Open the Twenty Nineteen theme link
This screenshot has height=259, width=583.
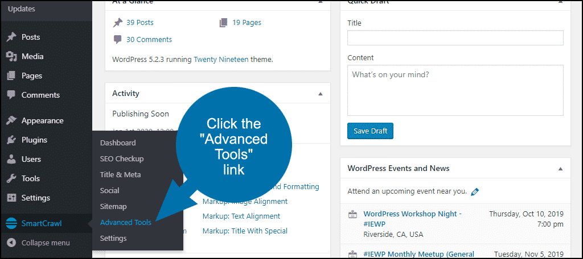[221, 59]
